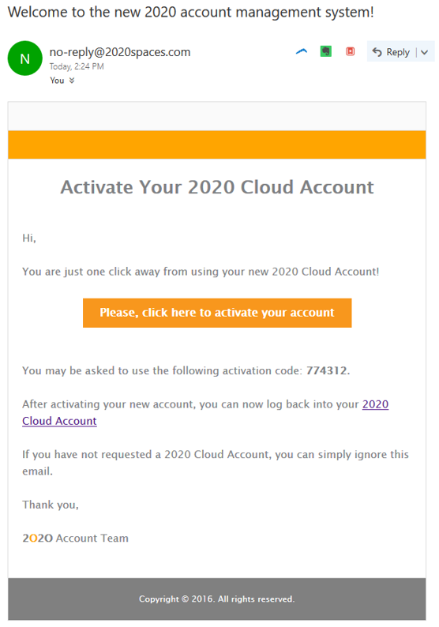
Task: Click the orange header banner
Action: [217, 145]
